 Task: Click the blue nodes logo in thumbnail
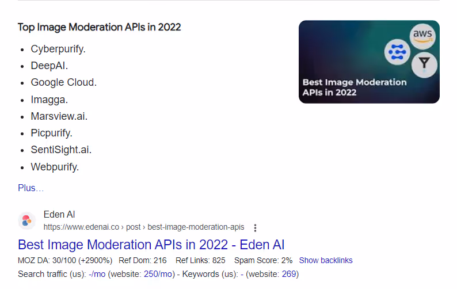click(397, 52)
